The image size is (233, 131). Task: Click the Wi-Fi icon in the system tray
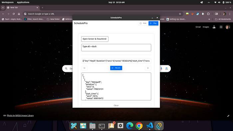(x=215, y=2)
